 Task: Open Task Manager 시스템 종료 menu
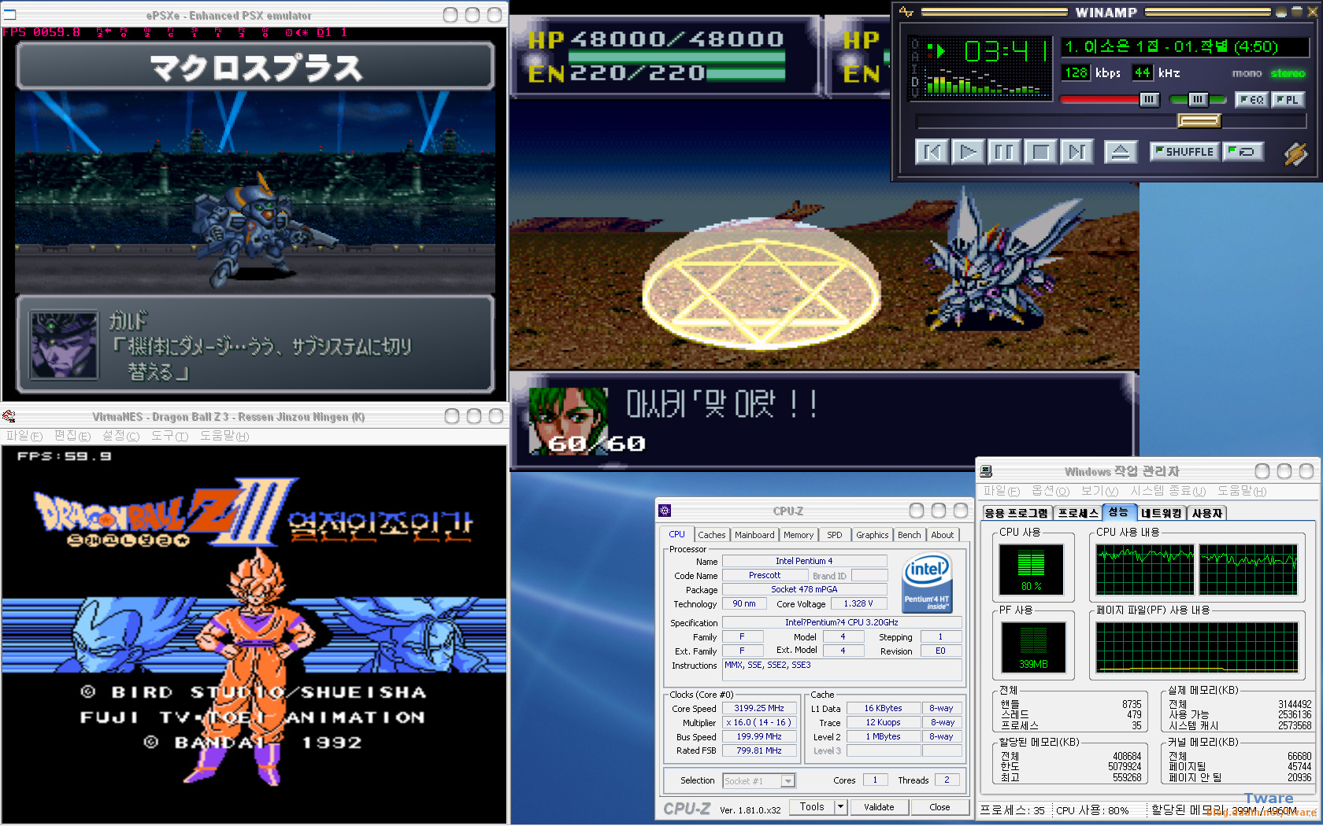1168,491
